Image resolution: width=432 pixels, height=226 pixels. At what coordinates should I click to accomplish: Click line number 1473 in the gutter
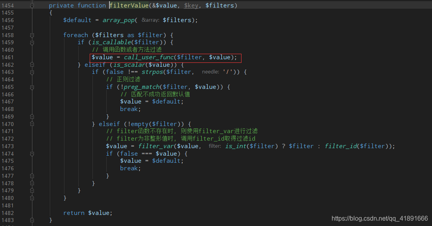pos(8,146)
